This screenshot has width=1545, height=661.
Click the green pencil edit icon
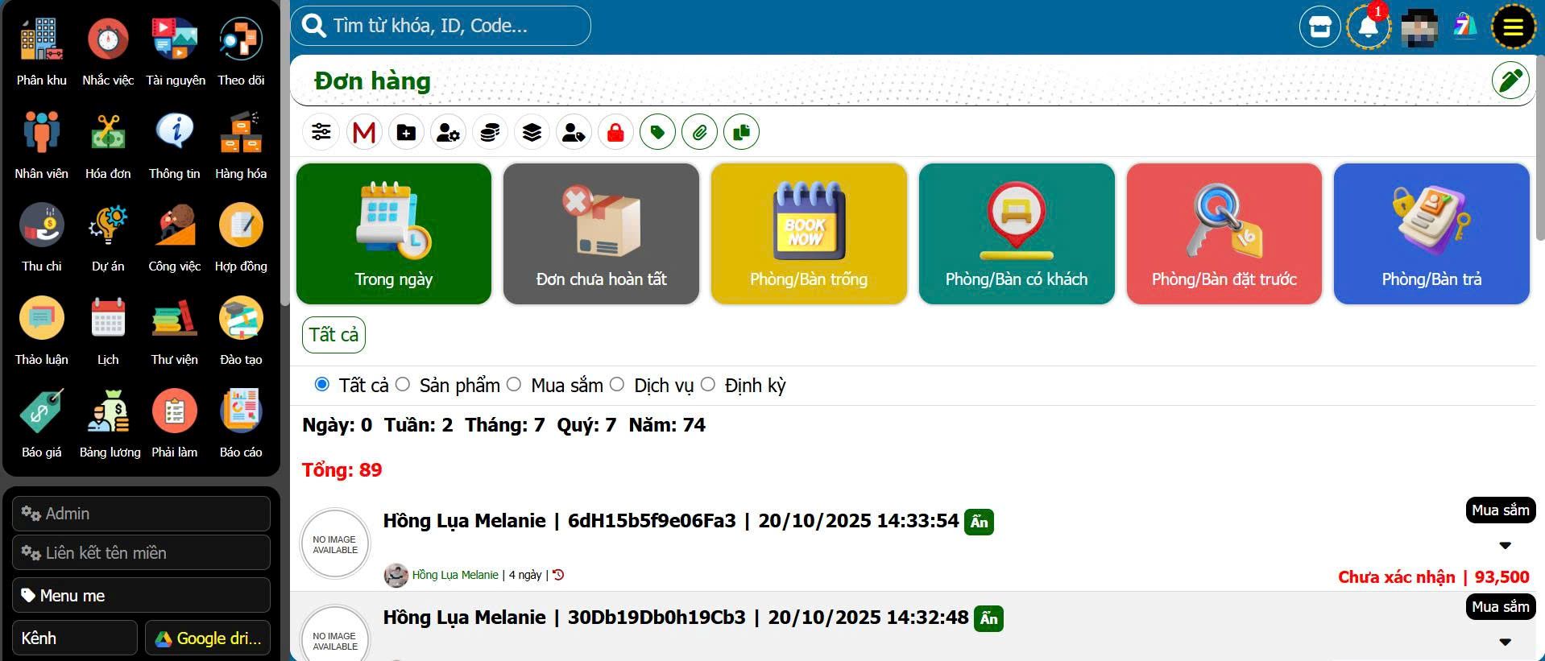pos(1510,81)
